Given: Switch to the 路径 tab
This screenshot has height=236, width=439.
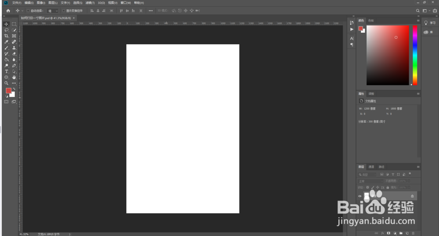Looking at the screenshot, I should [381, 167].
